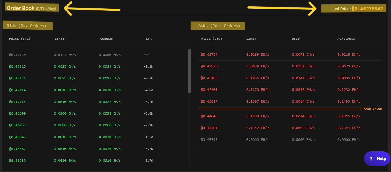Click the question mark Help icon

pyautogui.click(x=371, y=158)
